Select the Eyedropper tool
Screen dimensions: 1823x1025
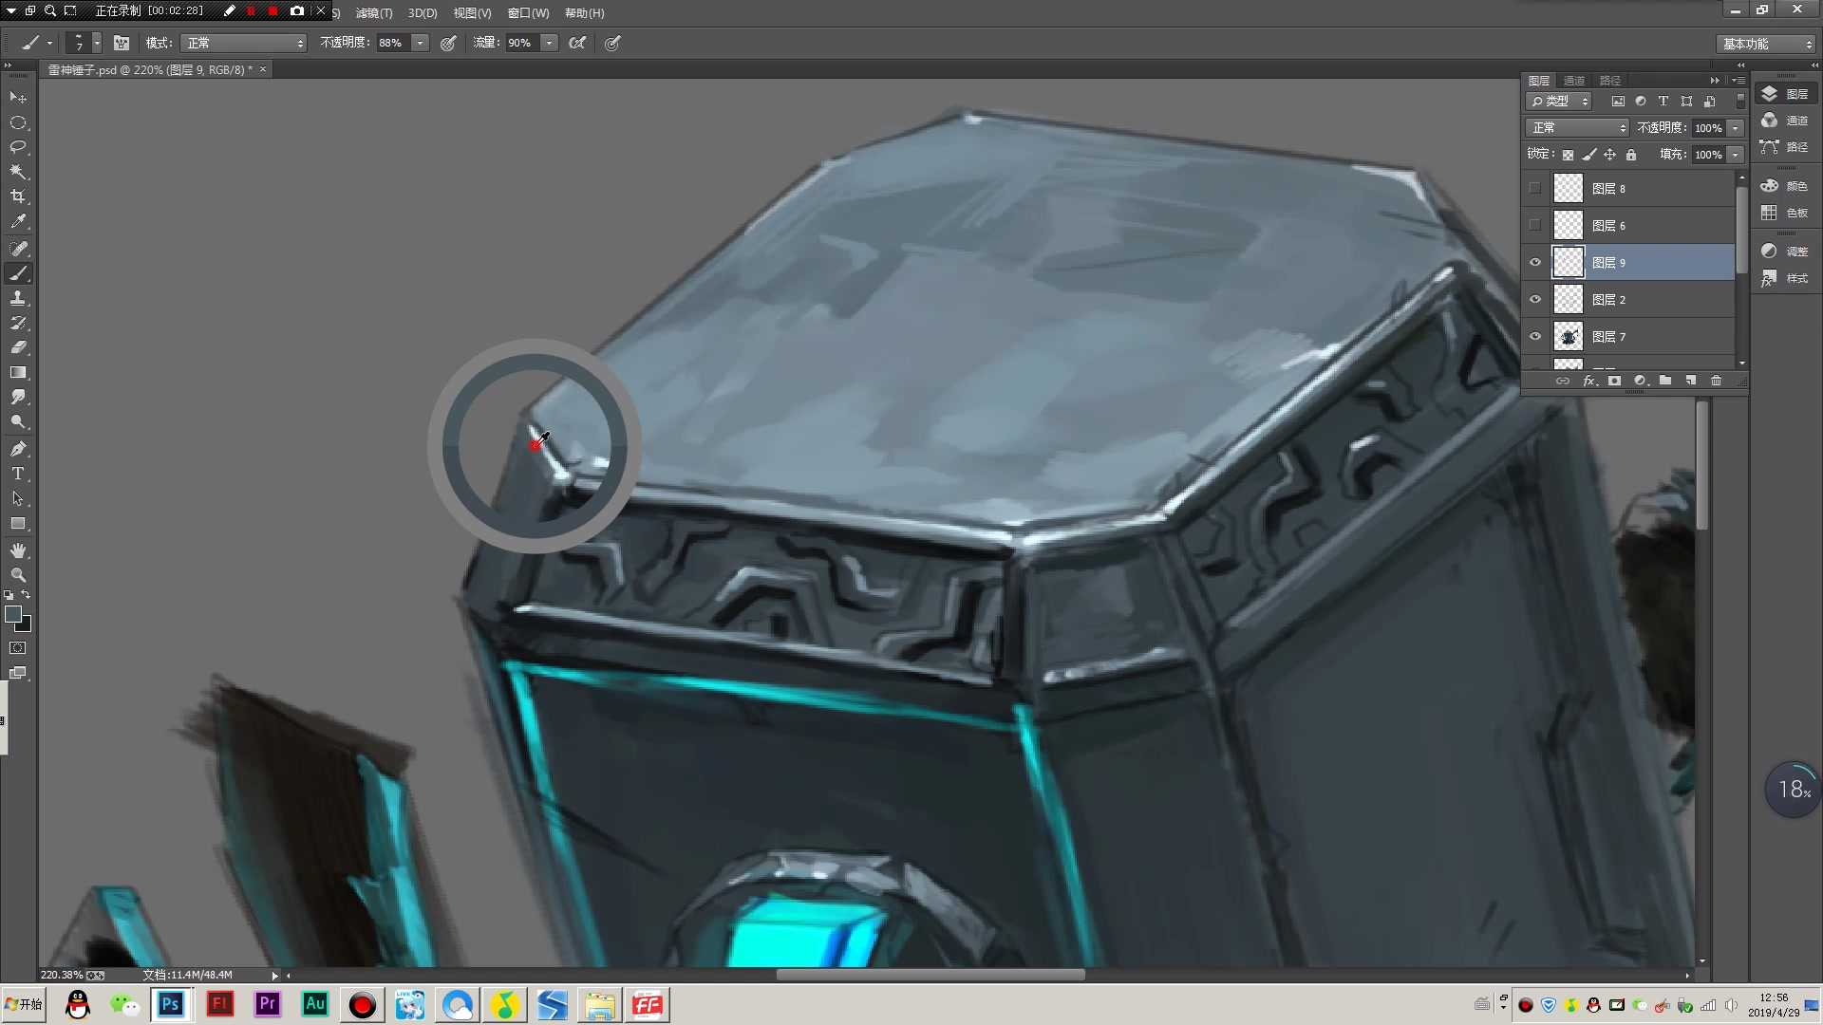pyautogui.click(x=18, y=222)
